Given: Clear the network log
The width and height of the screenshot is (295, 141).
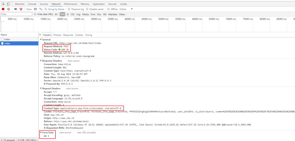Looking at the screenshot, I should tap(9, 9).
